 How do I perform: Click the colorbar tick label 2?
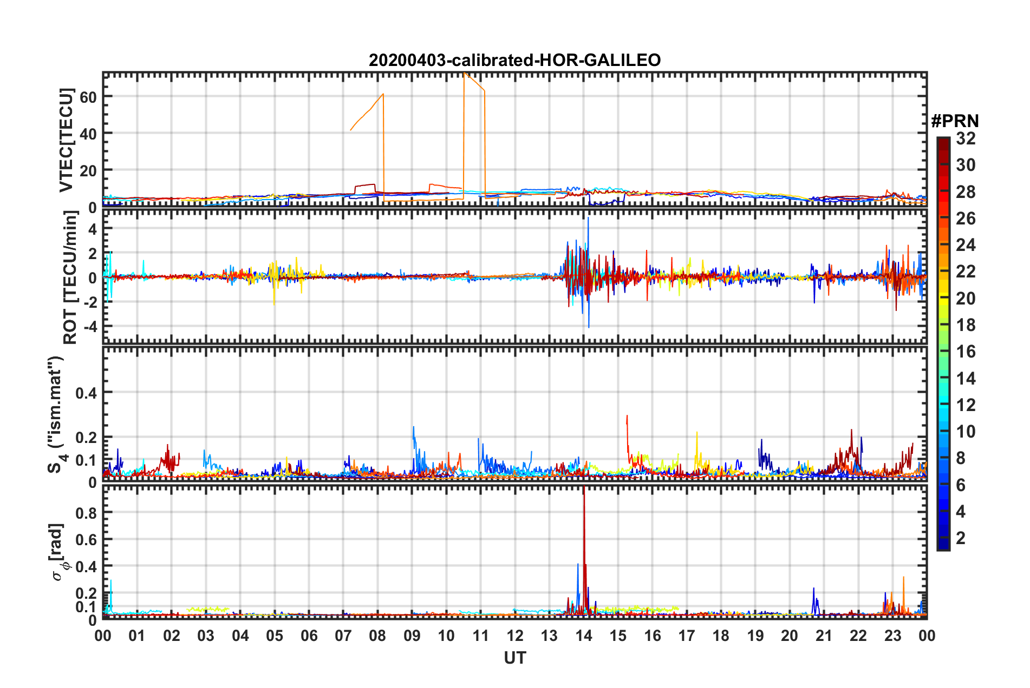961,538
